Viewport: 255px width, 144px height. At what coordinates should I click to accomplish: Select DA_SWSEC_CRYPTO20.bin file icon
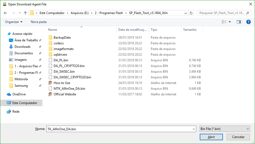50,77
